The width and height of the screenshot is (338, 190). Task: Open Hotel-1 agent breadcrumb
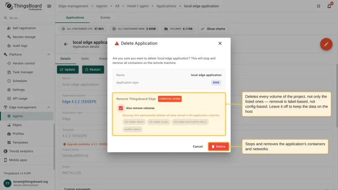tap(138, 6)
